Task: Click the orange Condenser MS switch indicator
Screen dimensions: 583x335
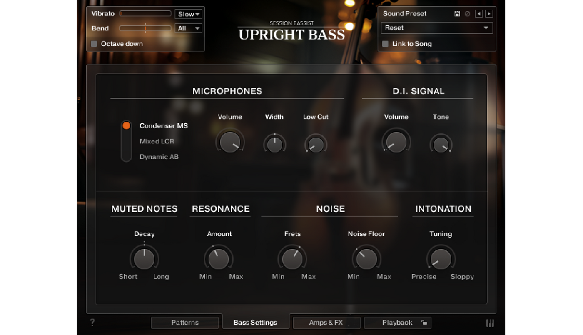Action: point(126,125)
